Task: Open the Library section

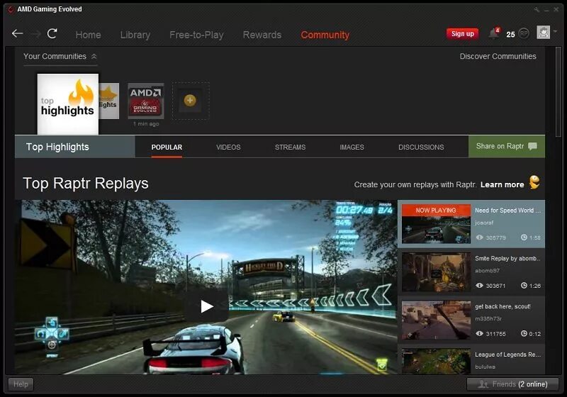Action: 135,35
